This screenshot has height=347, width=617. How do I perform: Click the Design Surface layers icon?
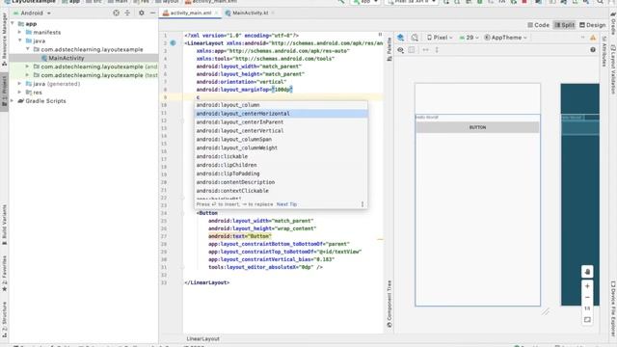(401, 38)
